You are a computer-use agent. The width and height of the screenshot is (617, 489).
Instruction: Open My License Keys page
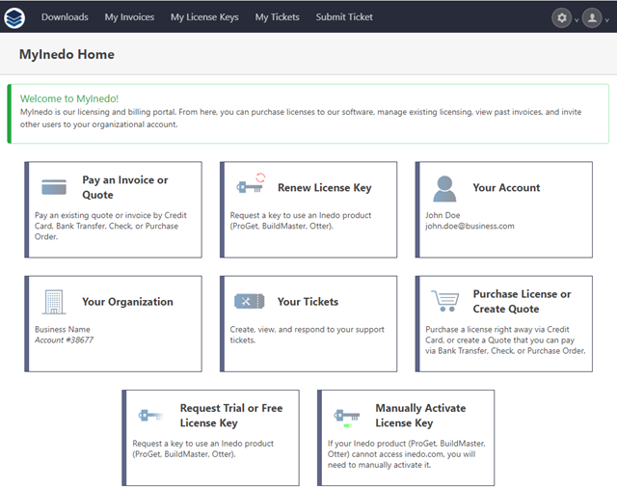[204, 17]
